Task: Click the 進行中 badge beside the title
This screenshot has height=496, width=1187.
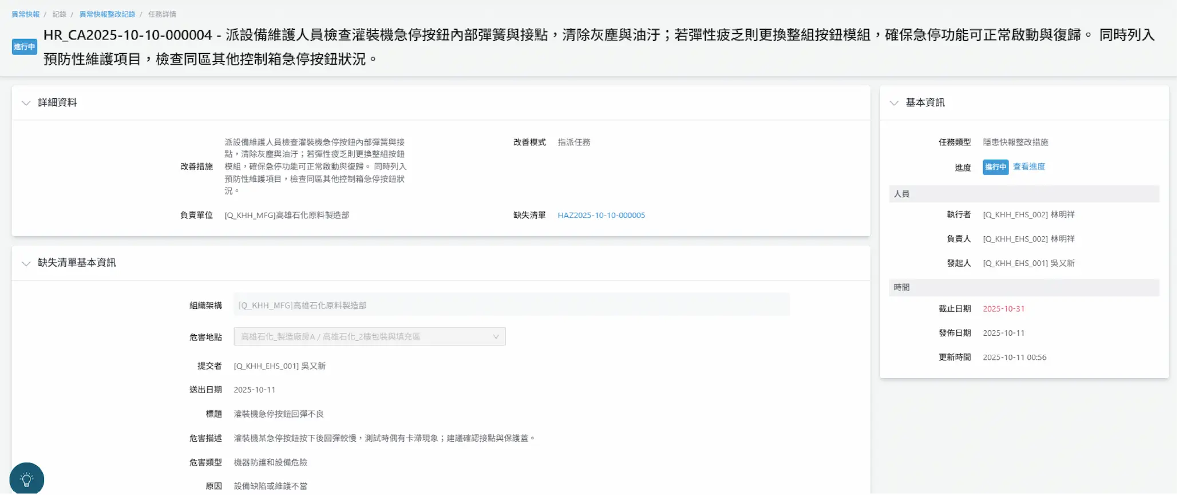Action: [25, 47]
